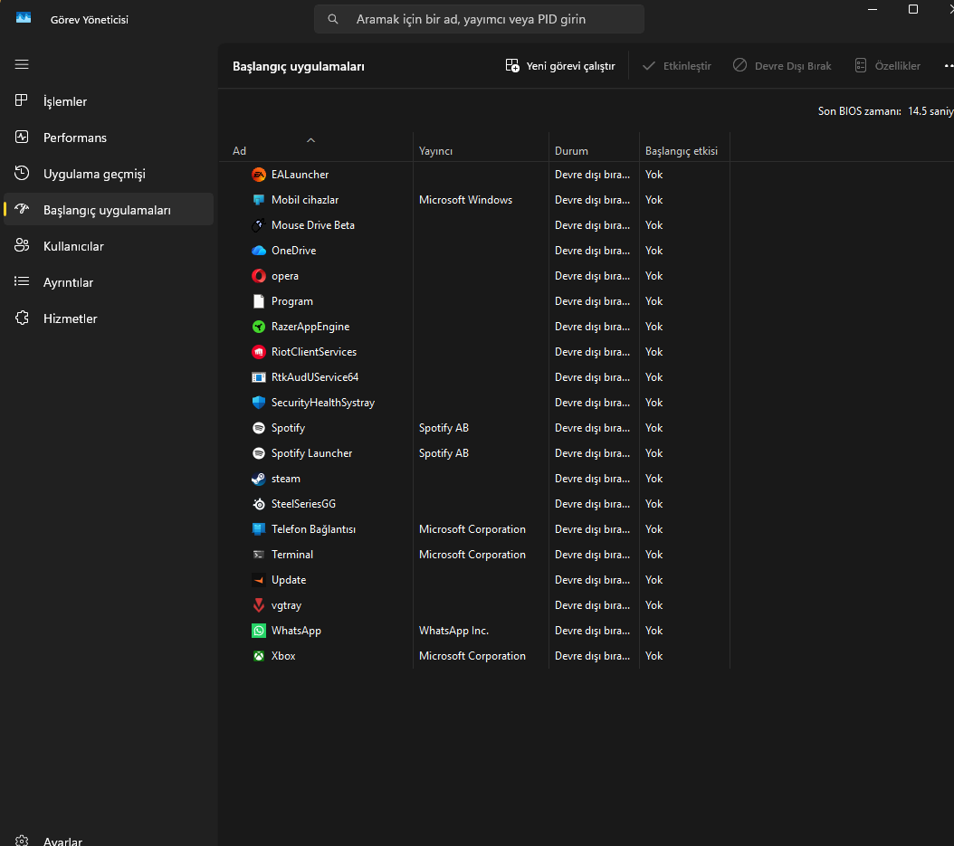
Task: Click the Xbox app icon
Action: (x=259, y=656)
